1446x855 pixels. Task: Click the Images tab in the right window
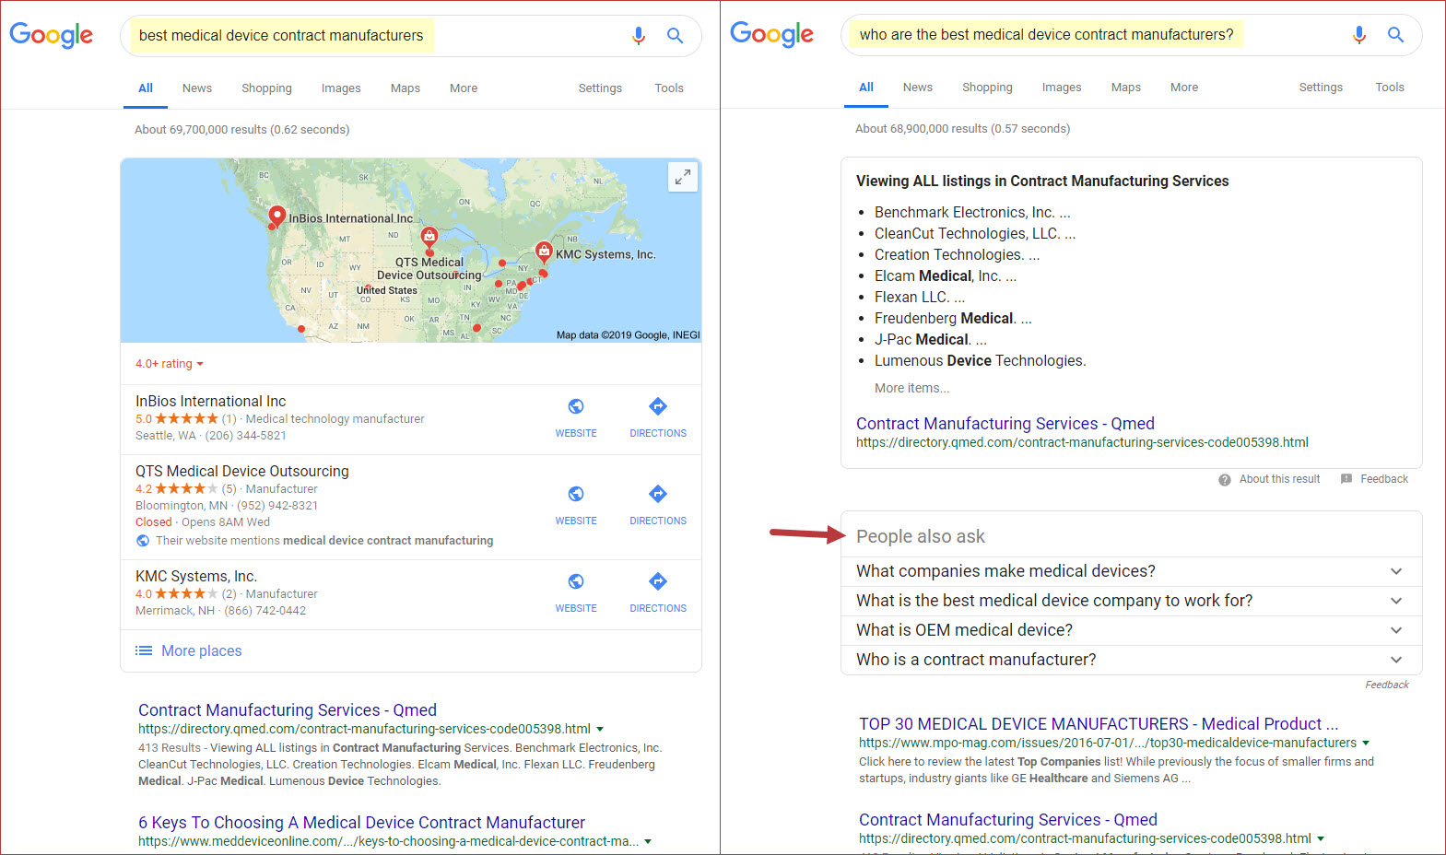coord(1062,88)
